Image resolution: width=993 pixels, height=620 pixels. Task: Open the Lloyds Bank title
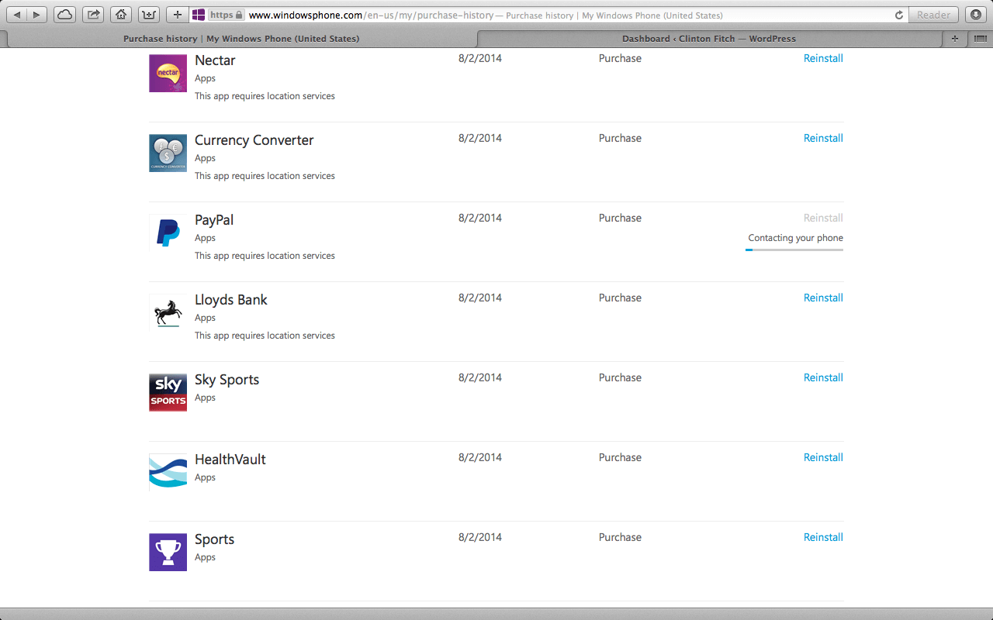(x=231, y=300)
